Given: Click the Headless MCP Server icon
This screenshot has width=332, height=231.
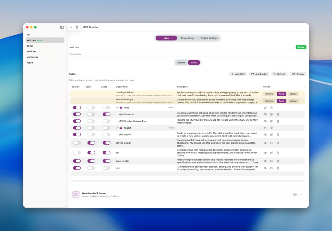Looking at the screenshot, I should coord(76,194).
